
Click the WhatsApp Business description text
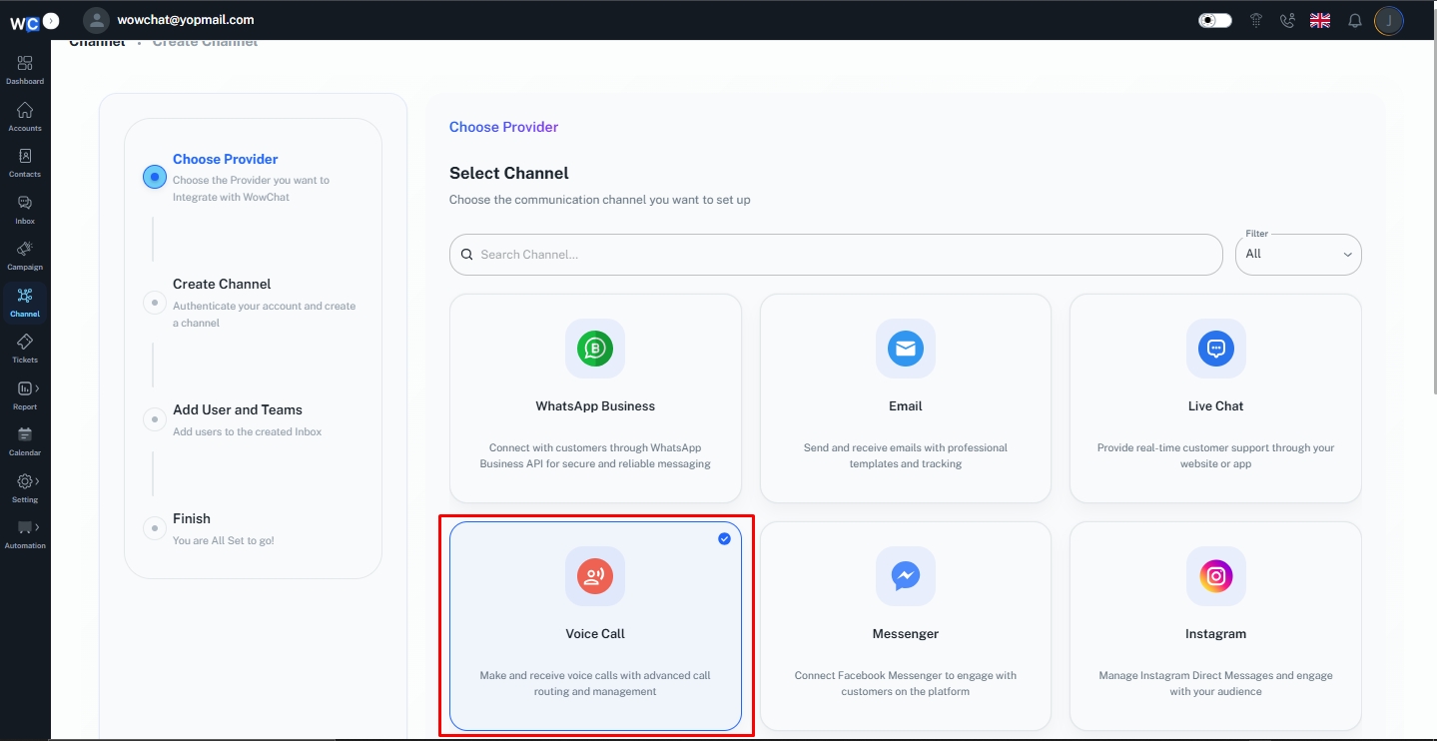tap(595, 456)
